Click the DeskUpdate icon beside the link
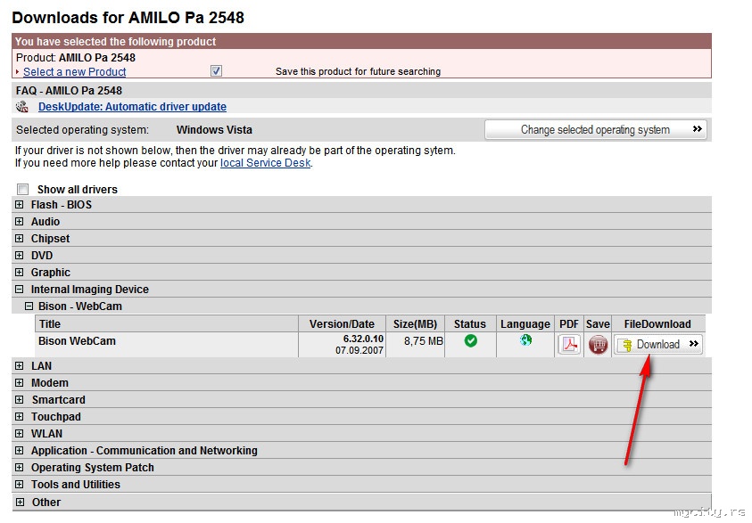 [22, 106]
